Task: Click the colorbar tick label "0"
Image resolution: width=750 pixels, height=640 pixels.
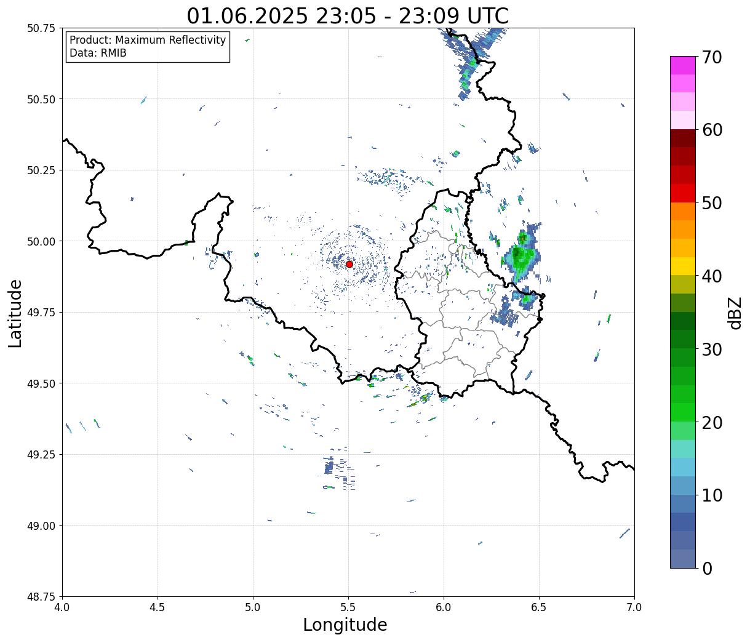Action: 707,568
